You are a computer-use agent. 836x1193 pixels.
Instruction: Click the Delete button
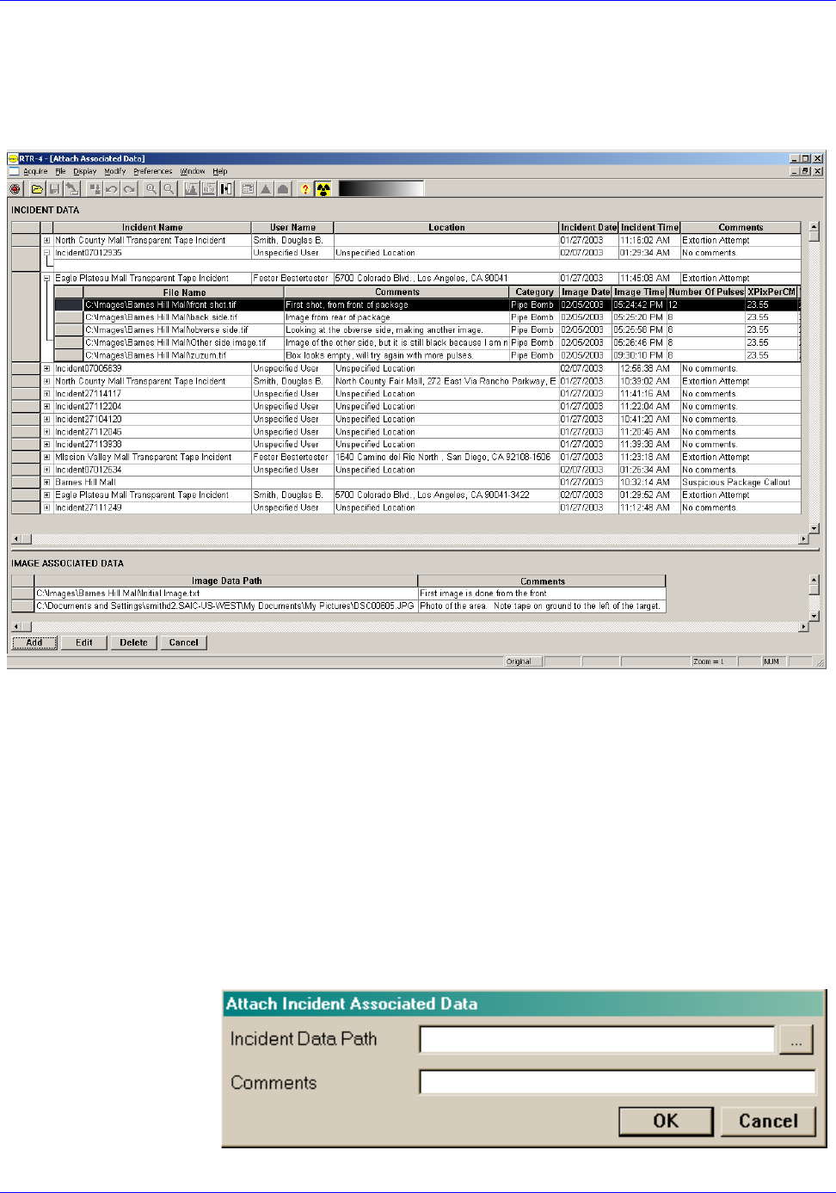(x=133, y=643)
